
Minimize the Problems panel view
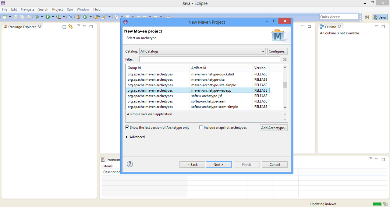(x=377, y=159)
